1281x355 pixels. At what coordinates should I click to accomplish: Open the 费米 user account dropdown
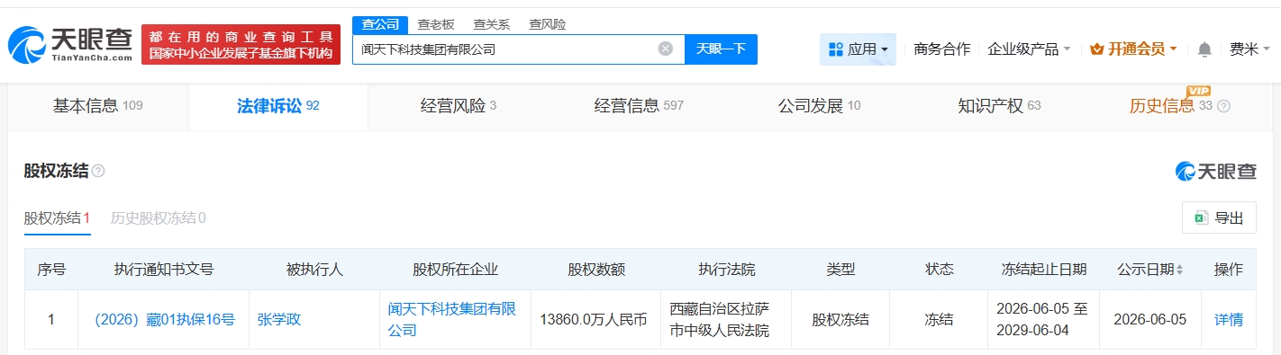click(1249, 49)
